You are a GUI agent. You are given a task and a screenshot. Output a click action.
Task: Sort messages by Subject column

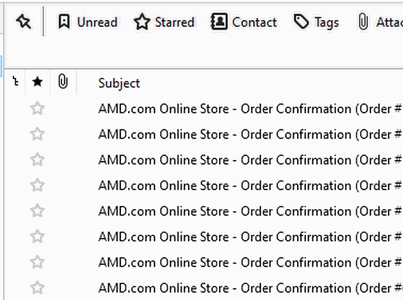119,83
